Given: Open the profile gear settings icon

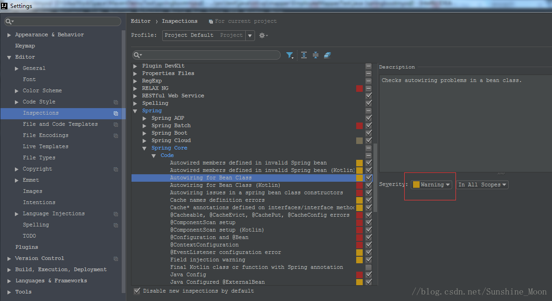Looking at the screenshot, I should 263,35.
